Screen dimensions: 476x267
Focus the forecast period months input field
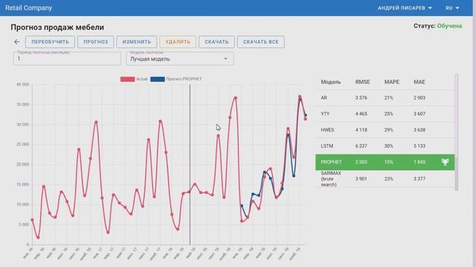tap(67, 59)
